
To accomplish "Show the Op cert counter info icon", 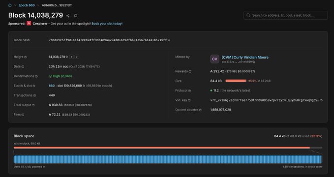I will point(200,110).
